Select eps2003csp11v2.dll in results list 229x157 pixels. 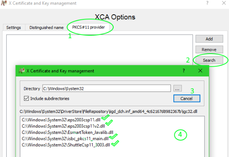(63, 126)
